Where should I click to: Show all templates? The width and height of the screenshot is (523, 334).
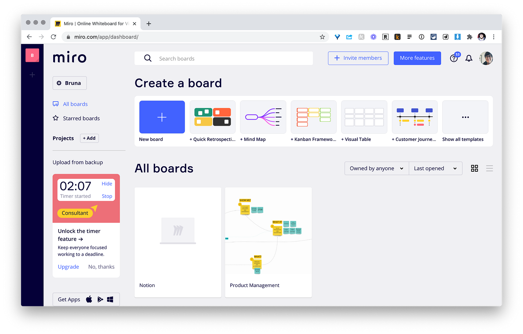coord(465,117)
